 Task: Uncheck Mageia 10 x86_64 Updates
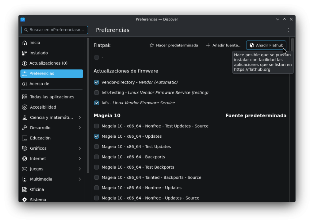(x=97, y=136)
